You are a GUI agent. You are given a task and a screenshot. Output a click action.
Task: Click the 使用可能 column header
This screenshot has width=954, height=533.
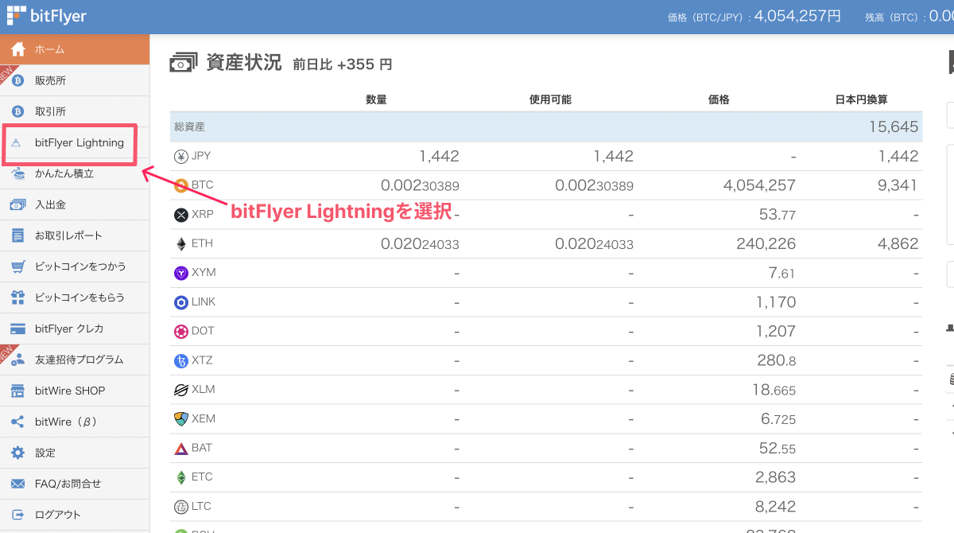coord(550,99)
